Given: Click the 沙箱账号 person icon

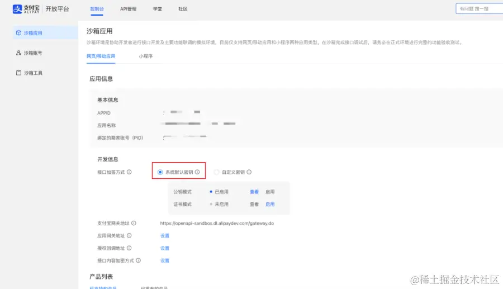Looking at the screenshot, I should [x=18, y=53].
